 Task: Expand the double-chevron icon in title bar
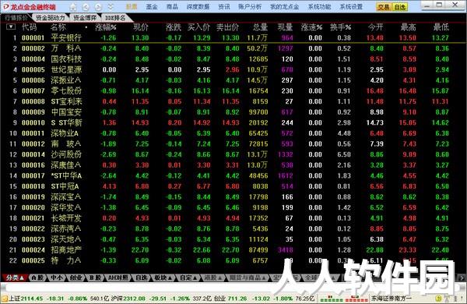click(x=111, y=6)
